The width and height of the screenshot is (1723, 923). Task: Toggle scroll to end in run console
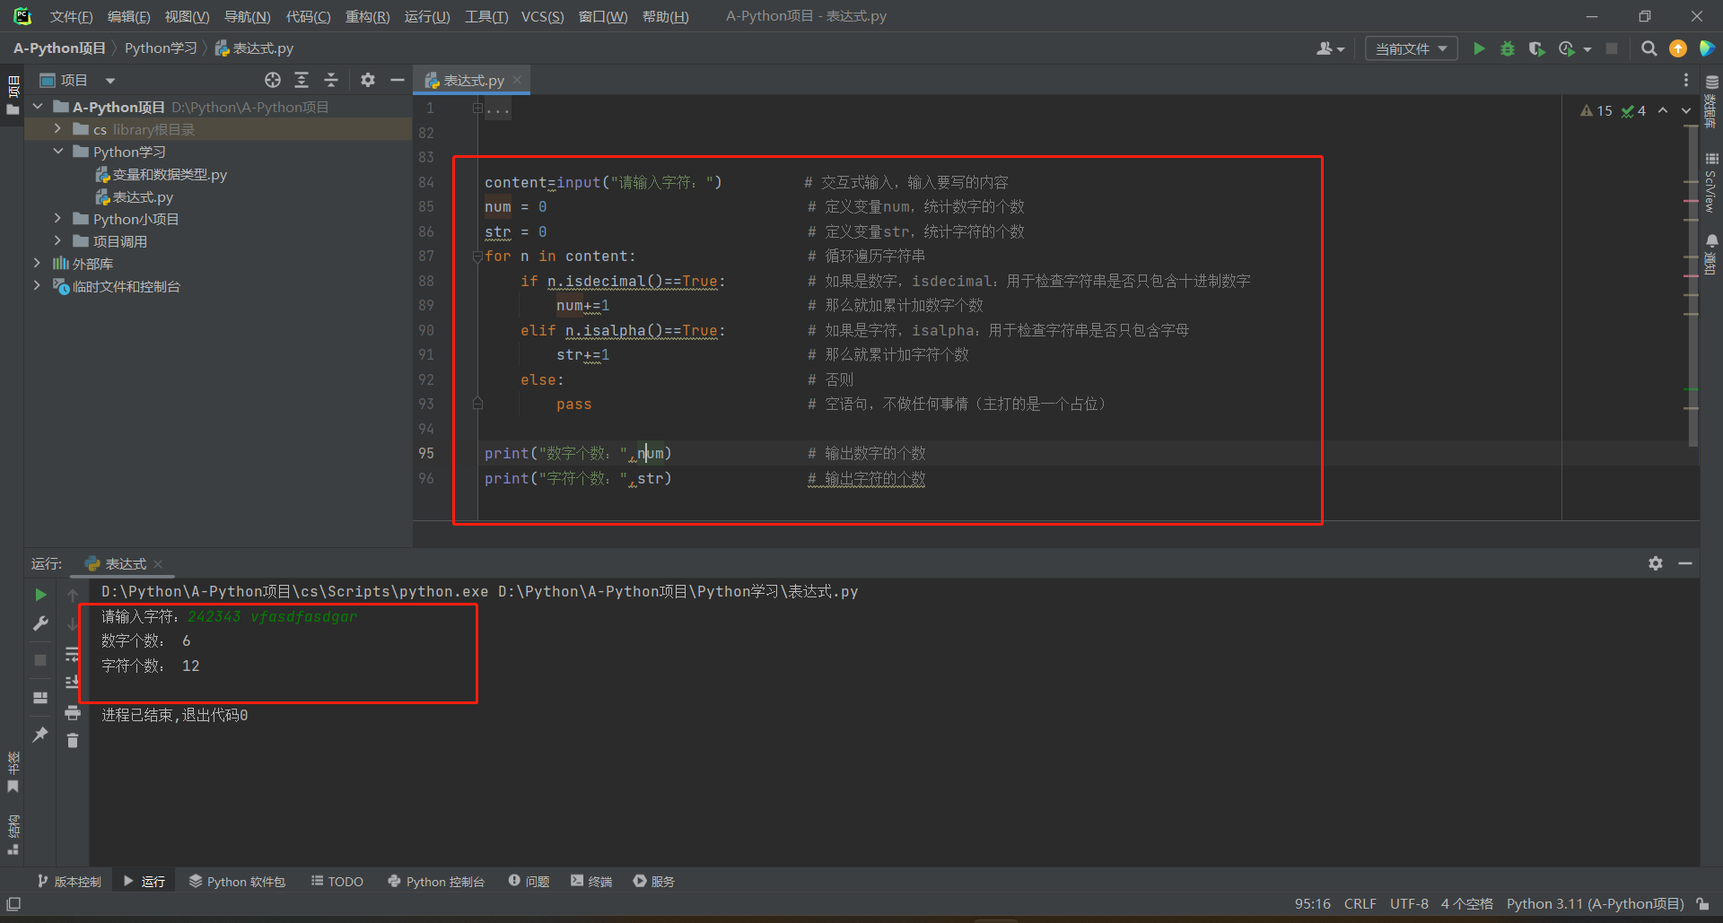click(x=73, y=683)
